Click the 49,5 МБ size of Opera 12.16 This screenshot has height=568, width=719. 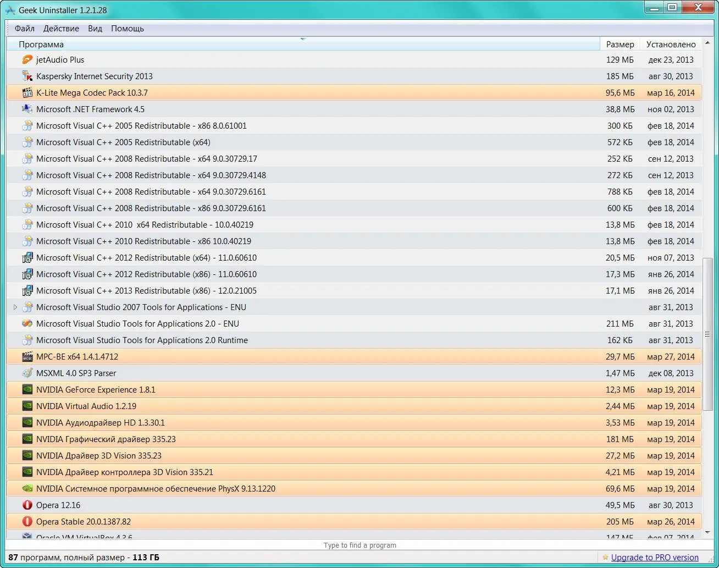[620, 505]
